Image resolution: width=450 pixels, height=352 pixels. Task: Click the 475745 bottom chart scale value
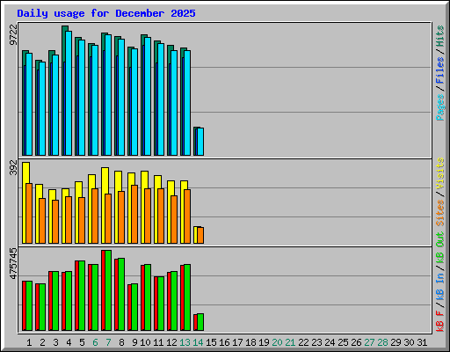(x=13, y=263)
